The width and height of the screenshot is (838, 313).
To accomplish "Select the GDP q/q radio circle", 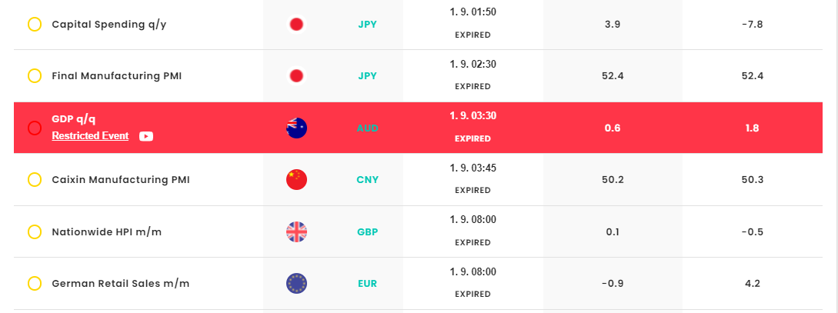I will tap(35, 128).
